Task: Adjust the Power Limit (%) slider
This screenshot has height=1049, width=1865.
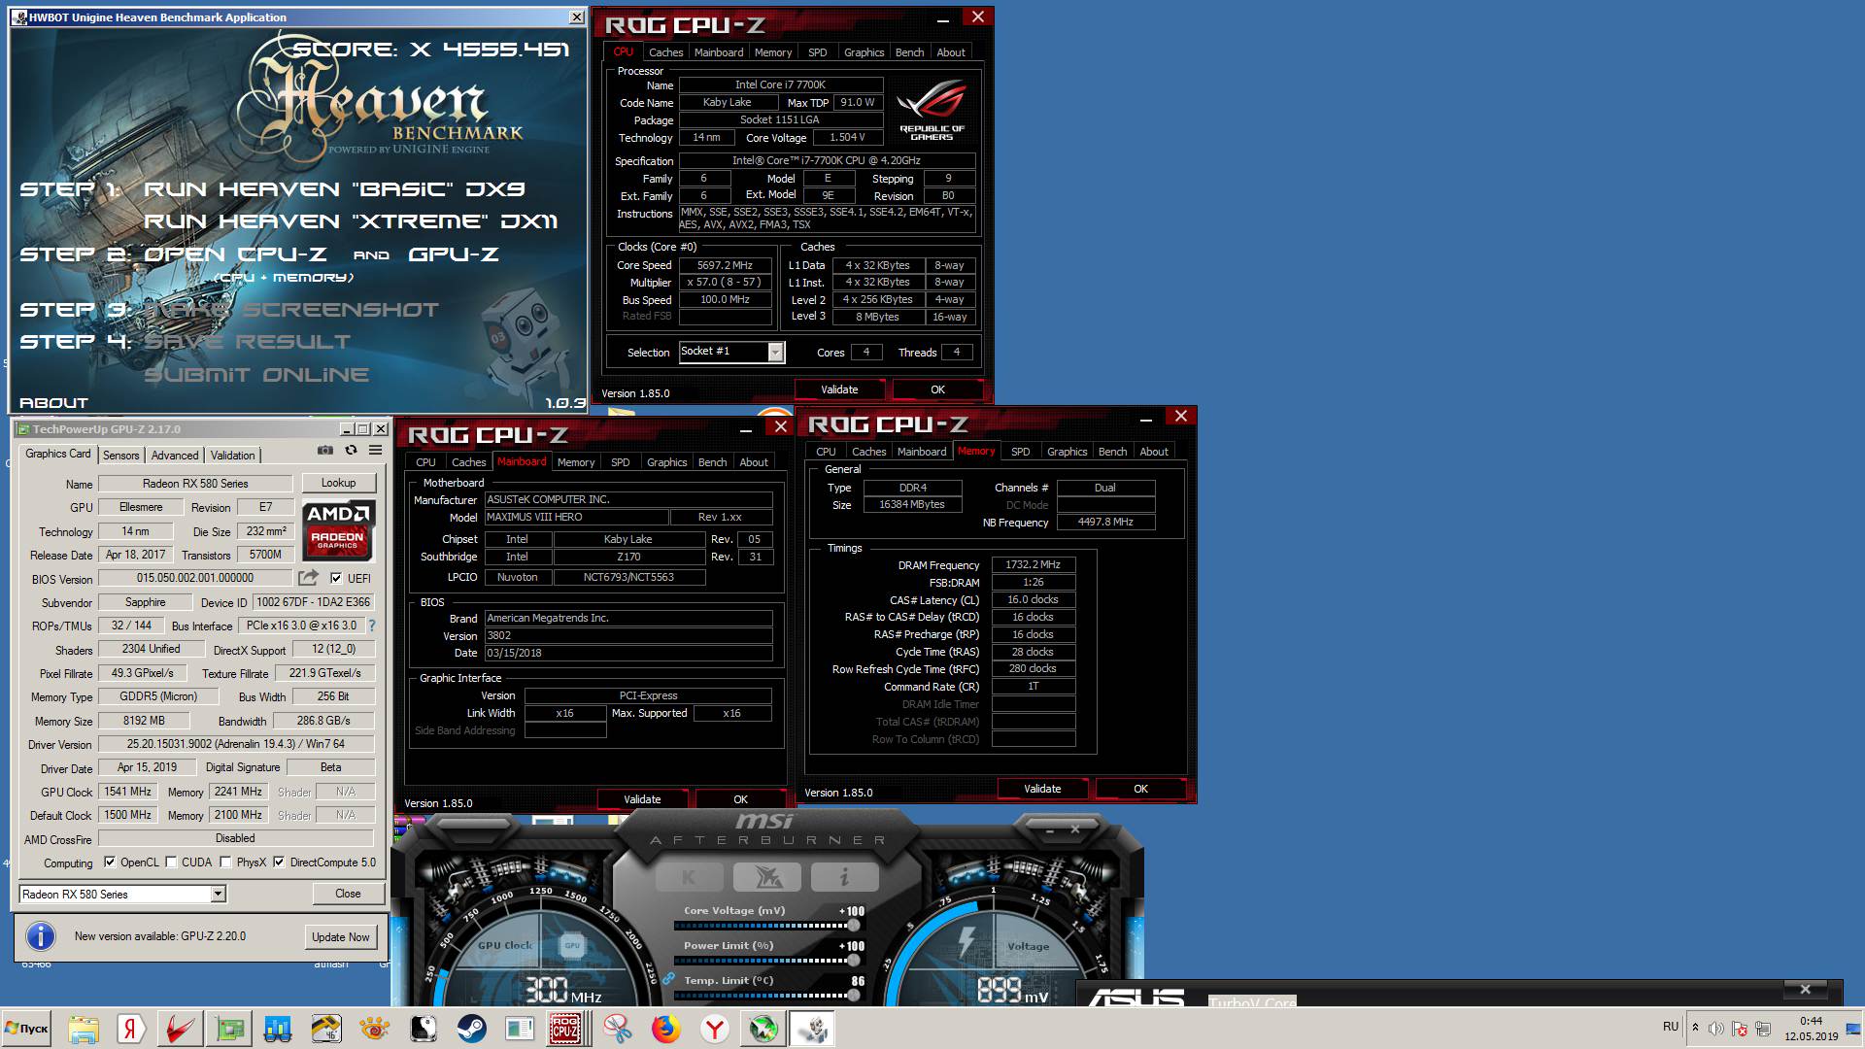Action: pos(767,961)
